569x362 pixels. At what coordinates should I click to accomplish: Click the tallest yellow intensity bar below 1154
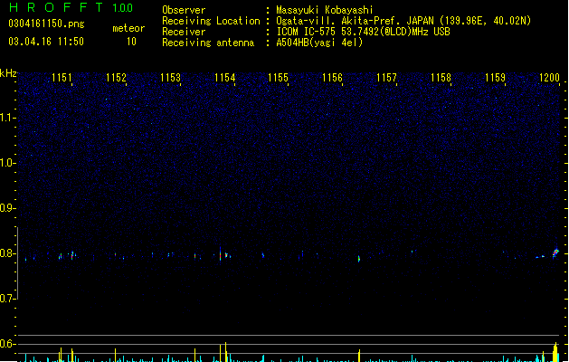point(226,351)
